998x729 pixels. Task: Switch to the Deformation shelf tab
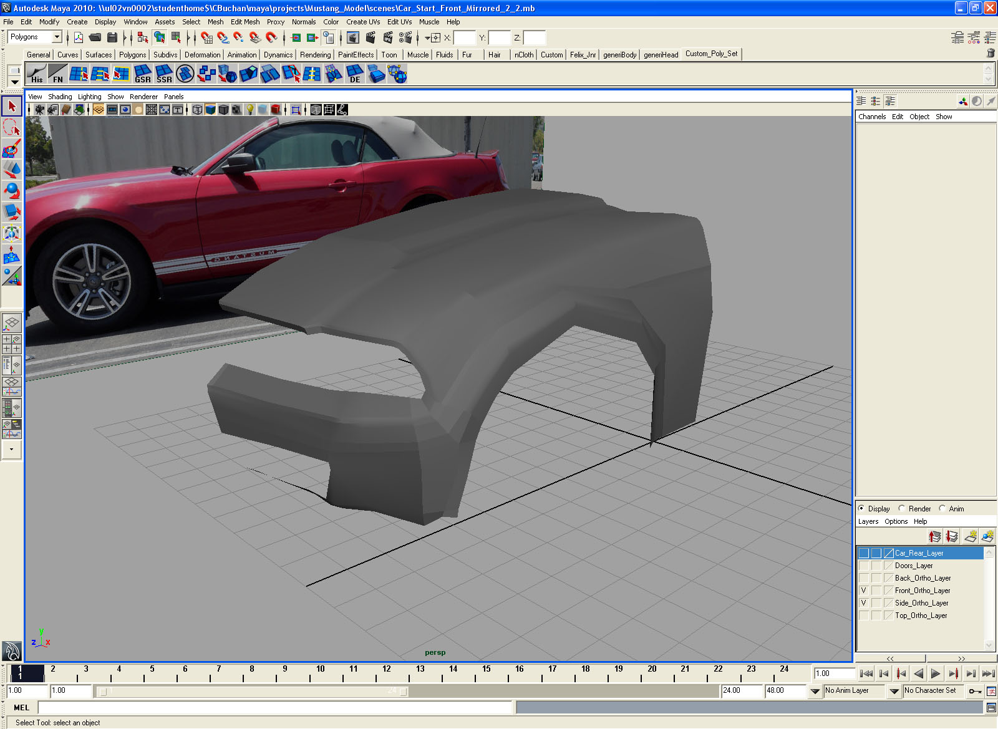pyautogui.click(x=202, y=55)
